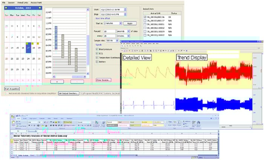Image resolution: width=264 pixels, height=160 pixels.
Task: Open the Session menu
Action: pyautogui.click(x=11, y=3)
